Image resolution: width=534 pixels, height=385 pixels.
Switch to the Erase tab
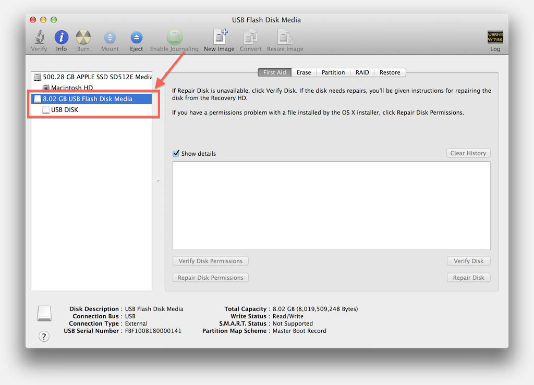(304, 72)
